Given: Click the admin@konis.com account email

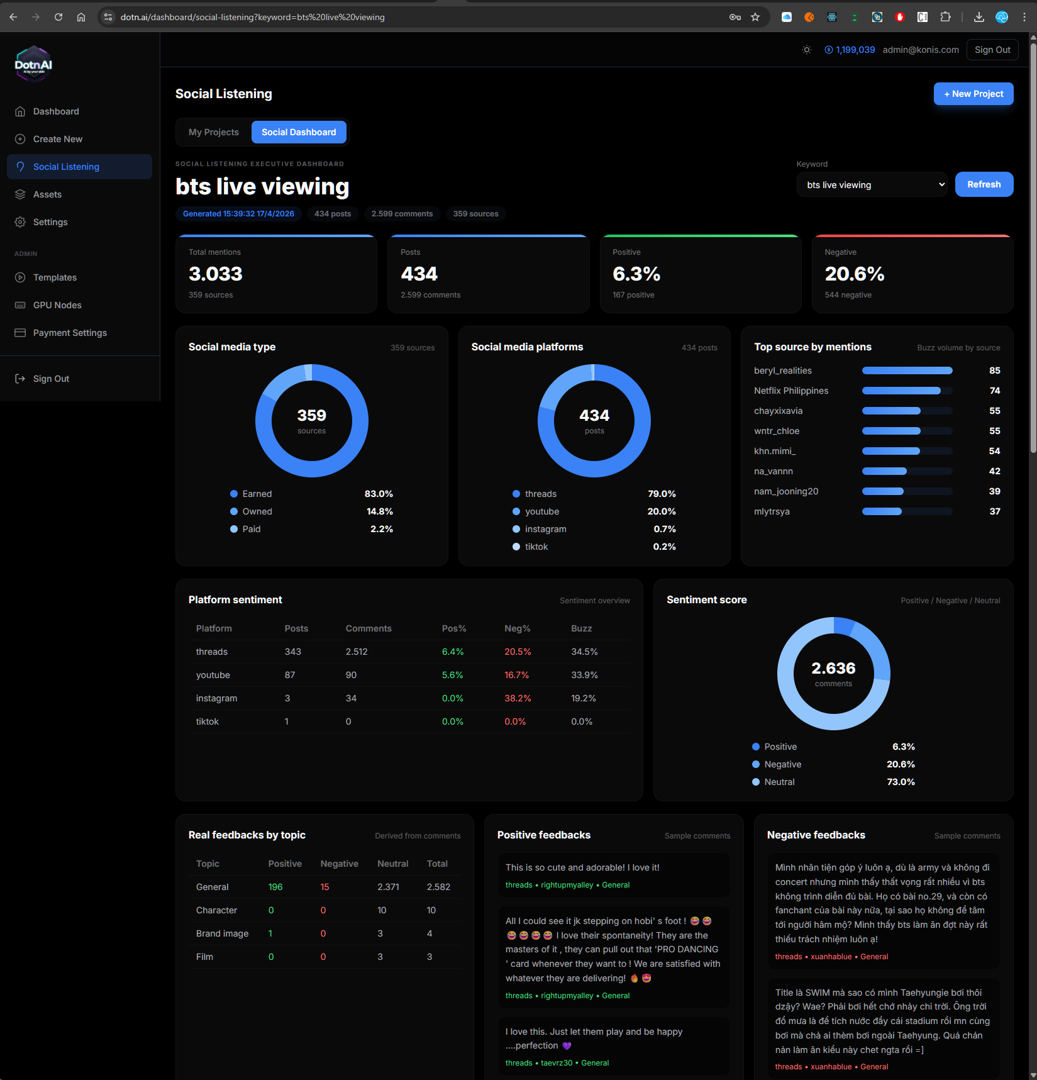Looking at the screenshot, I should (921, 50).
